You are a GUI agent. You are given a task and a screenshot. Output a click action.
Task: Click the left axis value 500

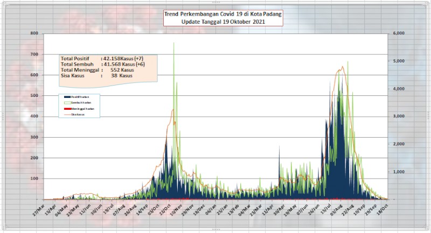pos(34,95)
